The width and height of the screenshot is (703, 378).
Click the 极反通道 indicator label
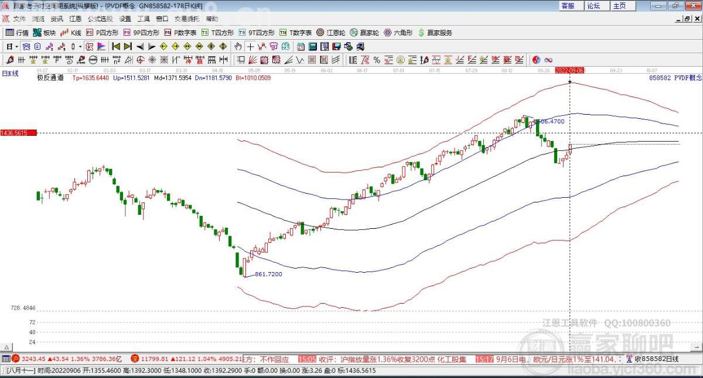[x=50, y=77]
